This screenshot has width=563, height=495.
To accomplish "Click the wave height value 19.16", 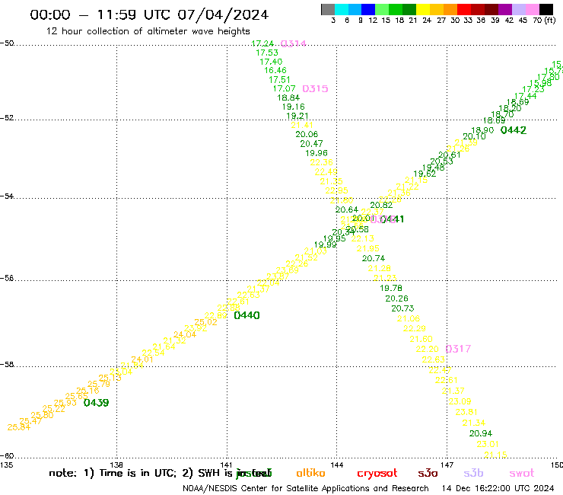I will click(x=294, y=107).
